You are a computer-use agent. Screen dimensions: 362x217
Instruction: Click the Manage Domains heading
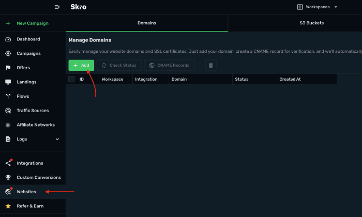pos(90,40)
